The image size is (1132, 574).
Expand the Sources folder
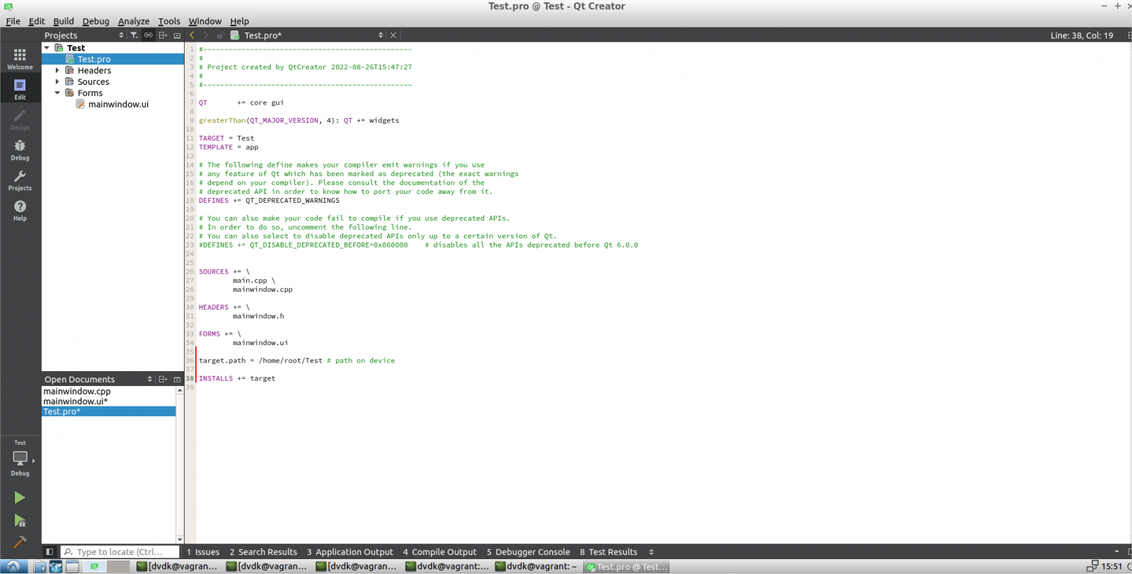[57, 82]
